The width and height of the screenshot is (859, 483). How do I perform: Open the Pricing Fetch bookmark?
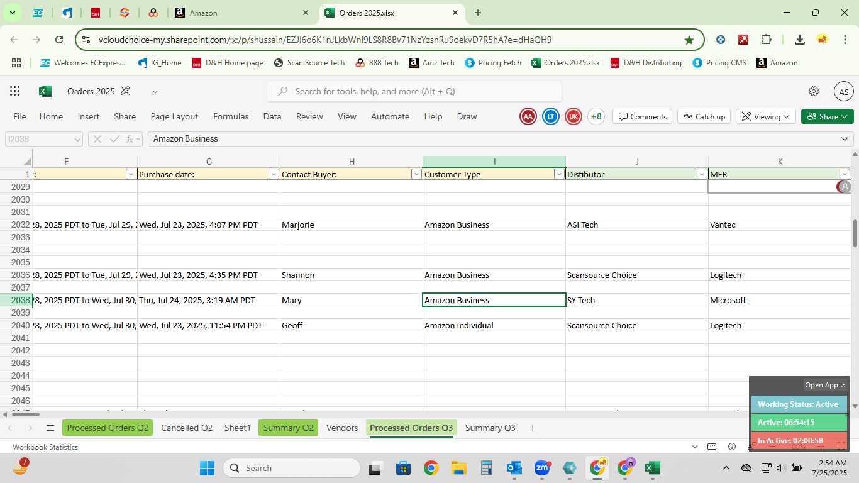493,63
